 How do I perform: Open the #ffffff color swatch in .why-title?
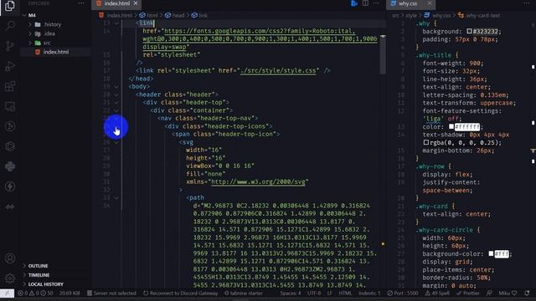(x=451, y=126)
